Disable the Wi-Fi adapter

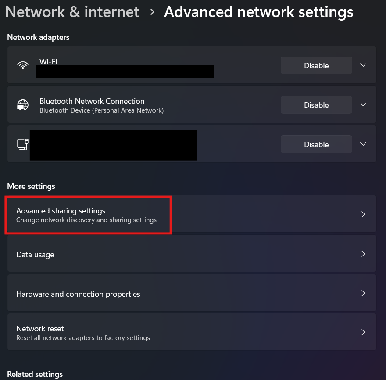pyautogui.click(x=316, y=65)
